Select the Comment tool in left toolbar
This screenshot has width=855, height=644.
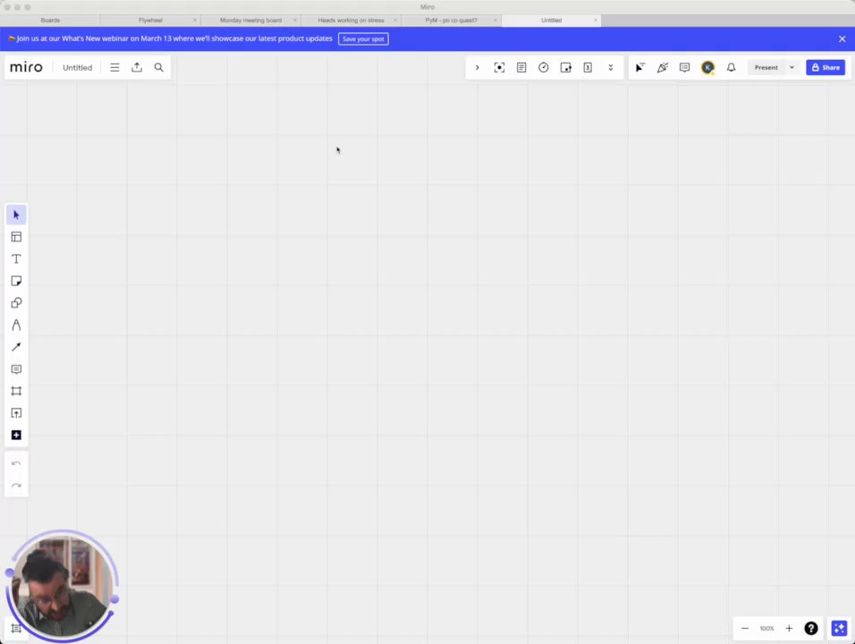[x=16, y=369]
